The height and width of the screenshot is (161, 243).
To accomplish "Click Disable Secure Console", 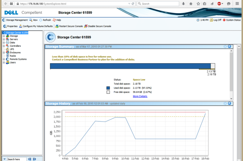I will [98, 26].
